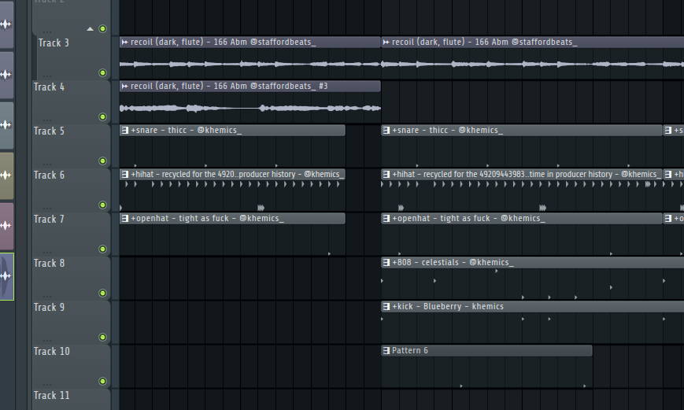
Task: Open pattern menu icon of Pattern 6 clip
Action: click(386, 350)
